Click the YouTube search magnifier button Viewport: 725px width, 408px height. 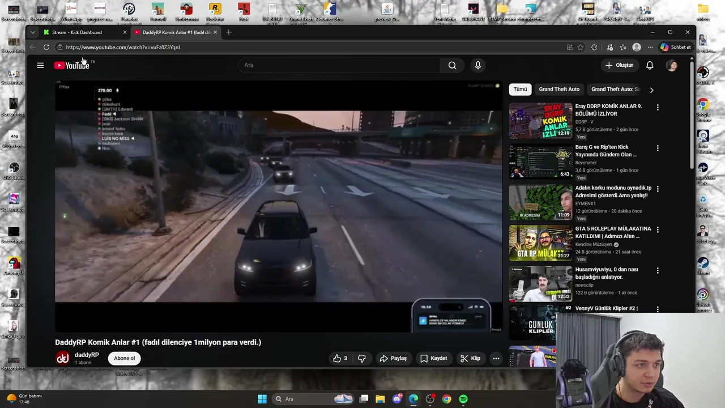[452, 65]
